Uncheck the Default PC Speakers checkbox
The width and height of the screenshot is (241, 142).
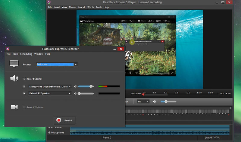pos(24,93)
